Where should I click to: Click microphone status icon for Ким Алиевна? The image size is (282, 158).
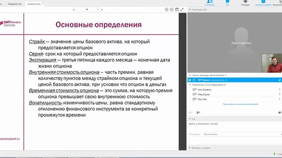pos(194,90)
